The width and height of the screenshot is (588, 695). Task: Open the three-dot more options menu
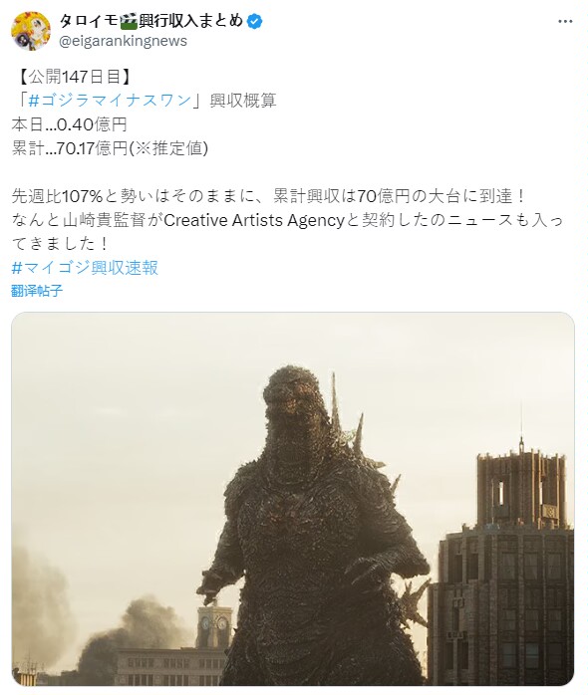[x=565, y=21]
